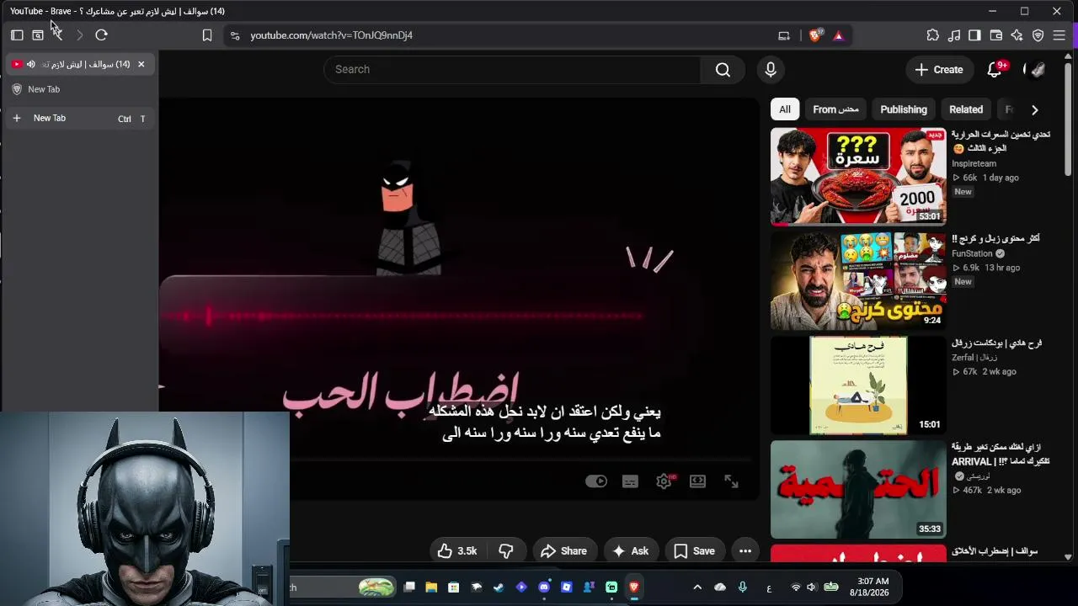Screen dimensions: 1078x606
Task: Expand filter chips with right chevron
Action: click(x=1034, y=109)
